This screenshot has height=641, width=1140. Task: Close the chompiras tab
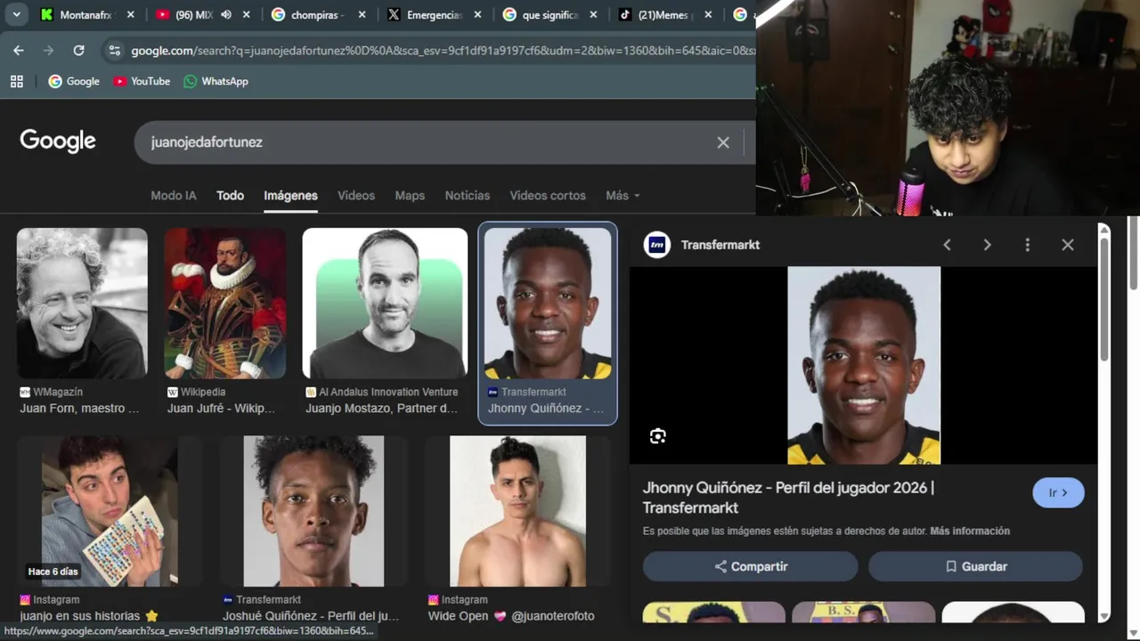click(362, 14)
